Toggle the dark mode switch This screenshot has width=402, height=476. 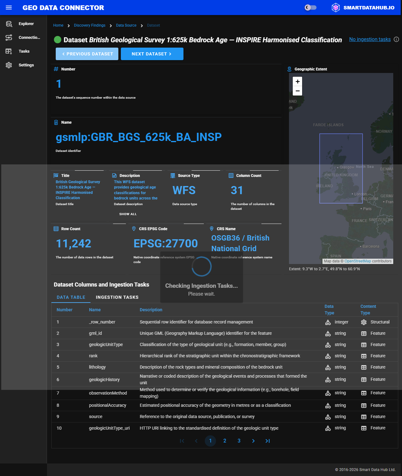pos(311,8)
